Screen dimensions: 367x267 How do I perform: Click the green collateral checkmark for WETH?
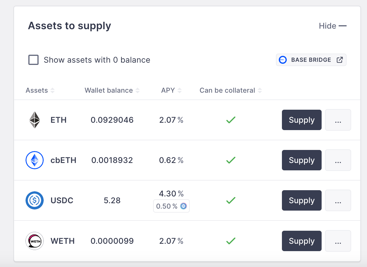click(x=231, y=241)
